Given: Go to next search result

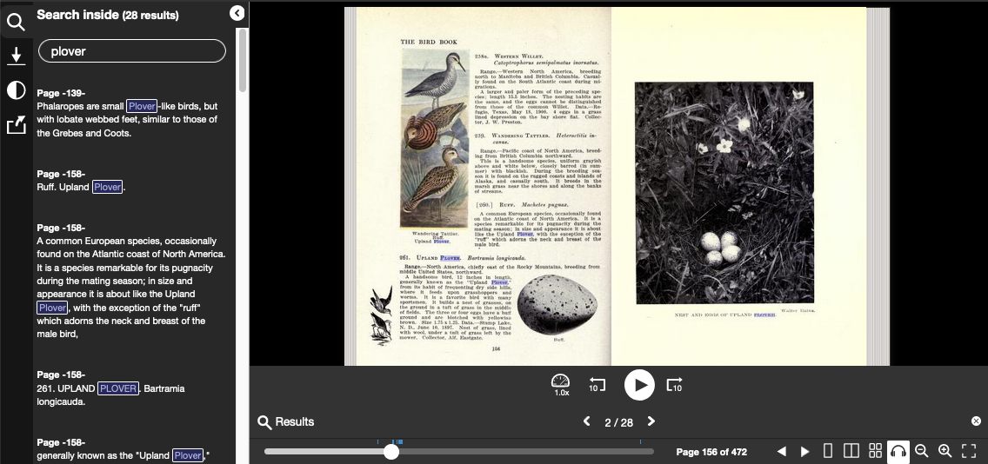Looking at the screenshot, I should pyautogui.click(x=651, y=421).
